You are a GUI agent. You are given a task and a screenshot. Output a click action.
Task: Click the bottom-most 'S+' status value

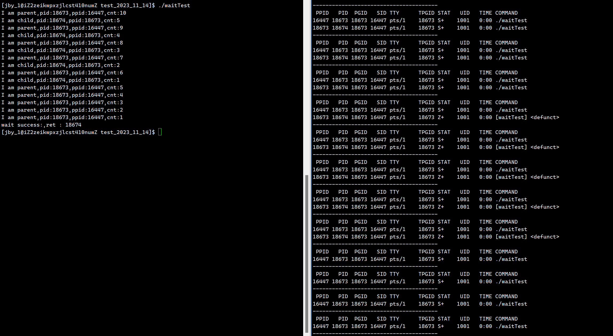(x=441, y=326)
